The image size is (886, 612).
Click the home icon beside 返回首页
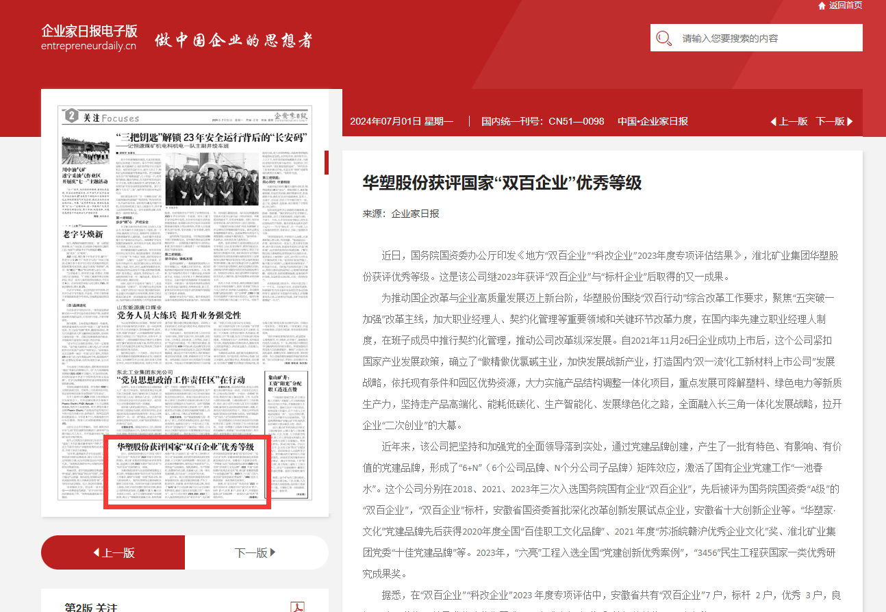(822, 5)
